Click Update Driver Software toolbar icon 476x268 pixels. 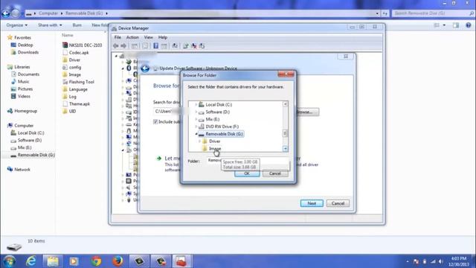point(185,46)
